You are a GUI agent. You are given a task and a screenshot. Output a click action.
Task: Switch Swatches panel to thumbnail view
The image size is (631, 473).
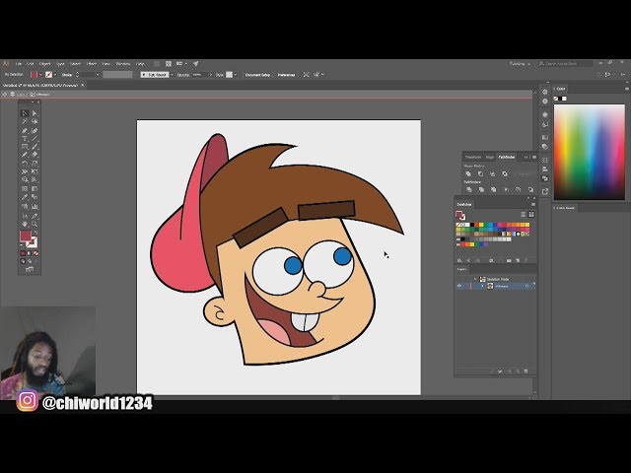[531, 215]
